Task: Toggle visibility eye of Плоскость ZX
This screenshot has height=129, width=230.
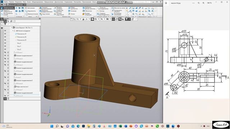Action: (x=5, y=37)
